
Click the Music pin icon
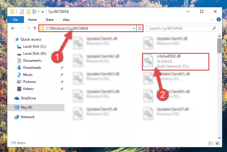(62, 75)
